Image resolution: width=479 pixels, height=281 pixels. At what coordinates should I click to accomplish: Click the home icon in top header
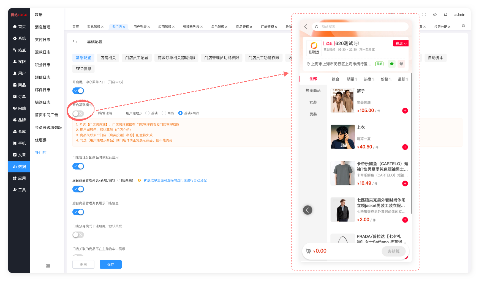[435, 15]
